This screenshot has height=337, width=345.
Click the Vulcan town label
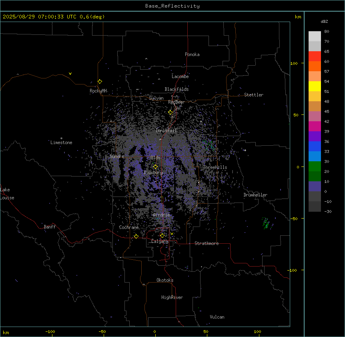(x=217, y=317)
